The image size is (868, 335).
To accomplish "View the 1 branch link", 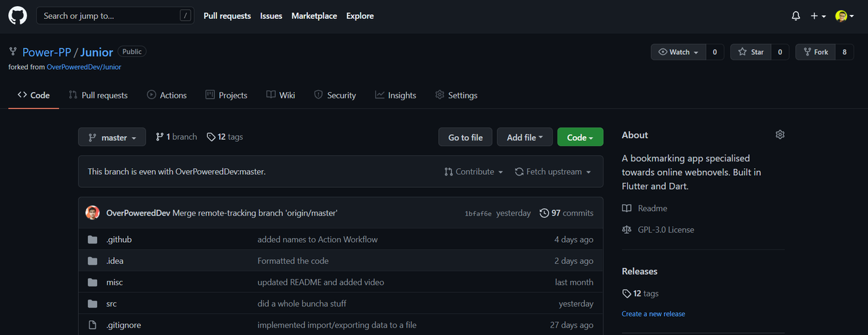I will [176, 137].
